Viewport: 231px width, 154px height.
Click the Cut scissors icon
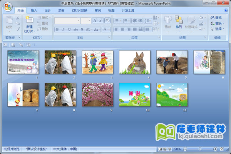click(18, 18)
